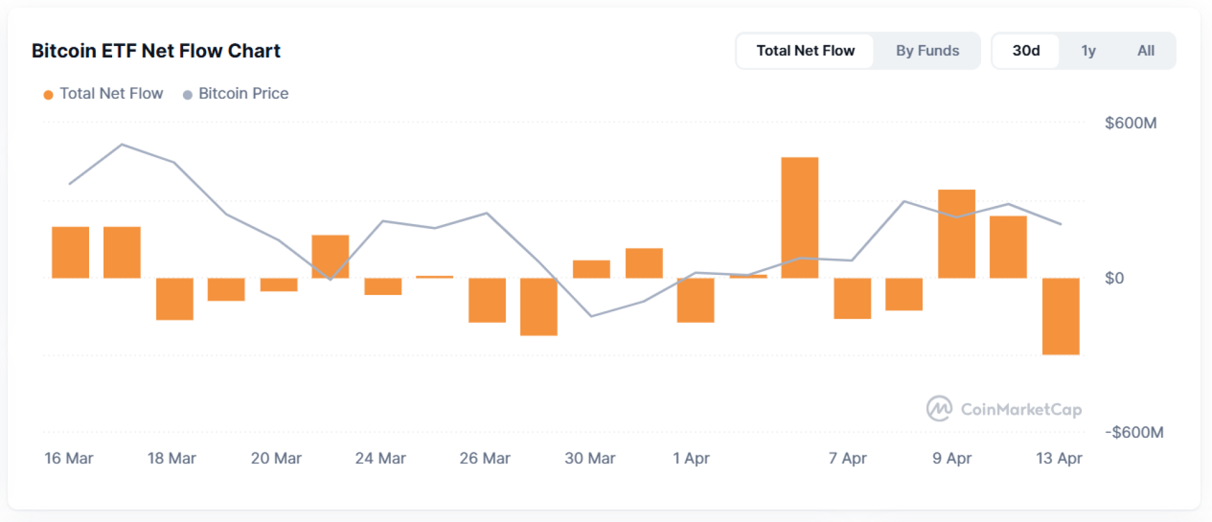Click the 9 Apr inflow bar
This screenshot has width=1212, height=522.
coord(956,234)
